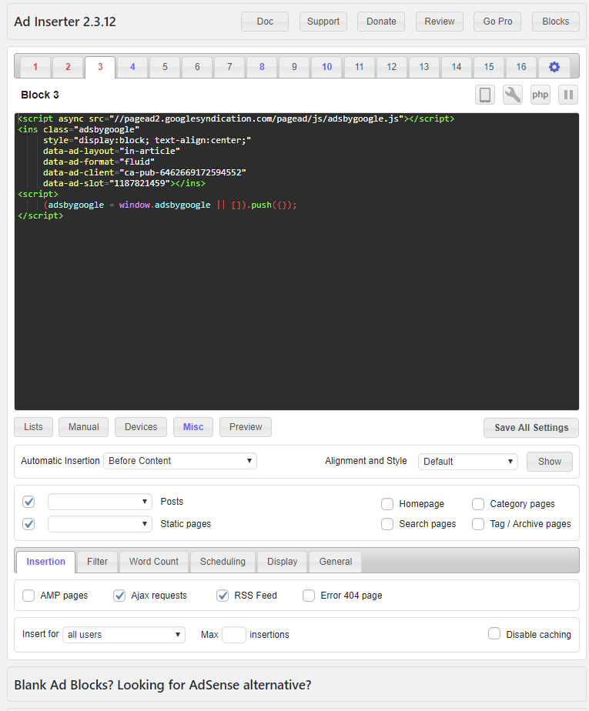Enable insertion on Posts
The image size is (589, 711).
point(28,502)
